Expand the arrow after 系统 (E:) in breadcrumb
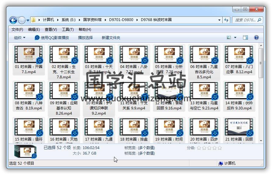Screen dimensions: 272x175 [x=79, y=20]
